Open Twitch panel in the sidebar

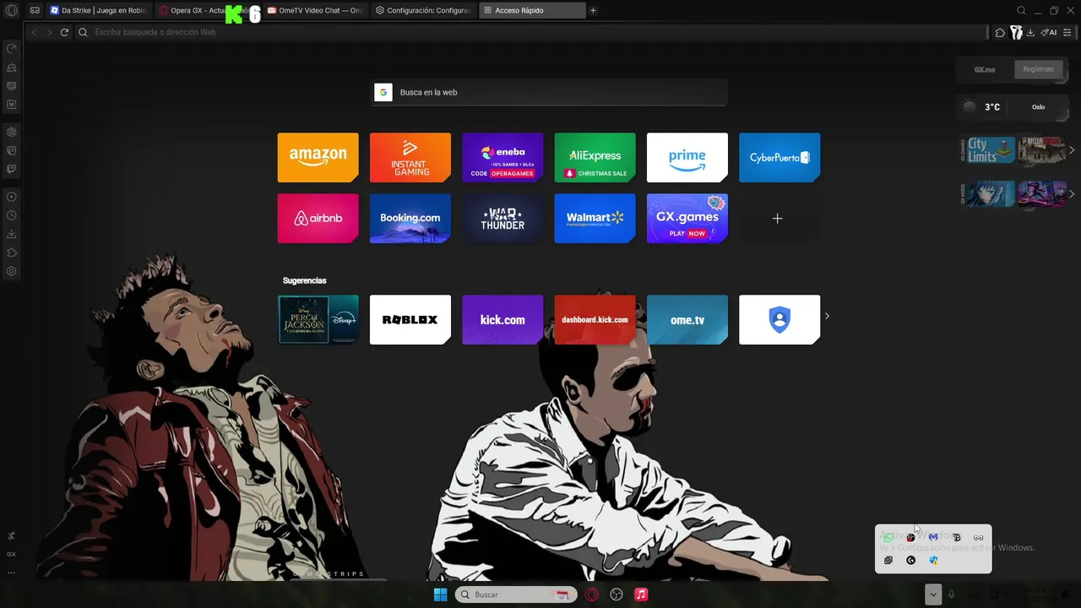point(12,169)
